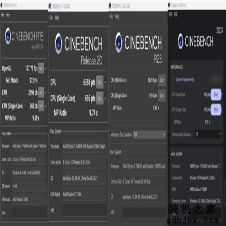Open Help menu in Cinebench R15 window
Image resolution: width=226 pixels, height=226 pixels.
[8, 15]
